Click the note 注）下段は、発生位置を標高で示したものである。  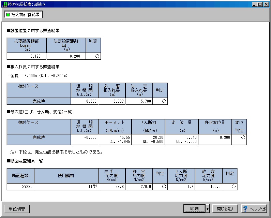pyautogui.click(x=57, y=152)
